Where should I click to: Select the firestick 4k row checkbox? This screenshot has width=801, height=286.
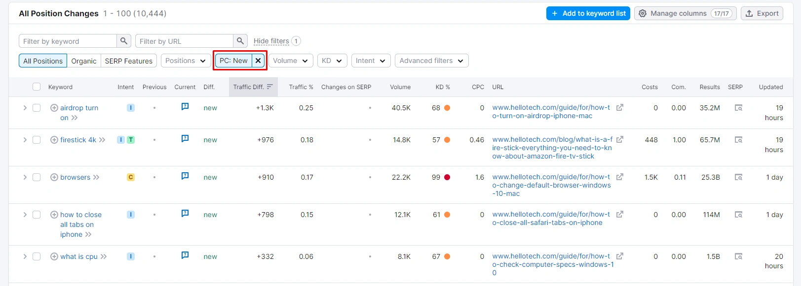(x=37, y=140)
